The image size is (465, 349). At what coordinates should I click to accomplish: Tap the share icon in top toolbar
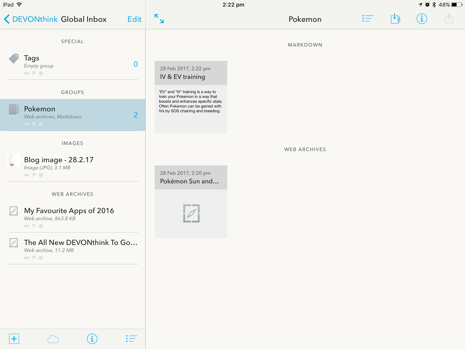pos(449,19)
